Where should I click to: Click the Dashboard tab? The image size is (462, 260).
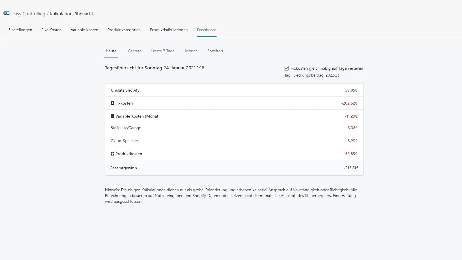206,30
